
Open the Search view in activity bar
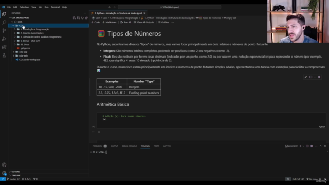click(x=4, y=22)
